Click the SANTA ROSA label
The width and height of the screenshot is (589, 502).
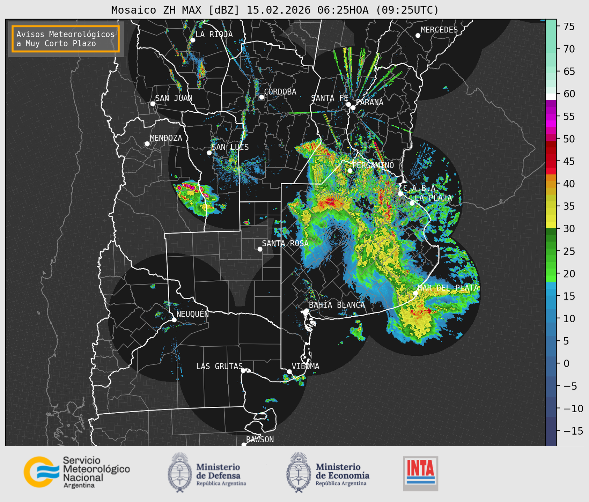[x=285, y=243]
